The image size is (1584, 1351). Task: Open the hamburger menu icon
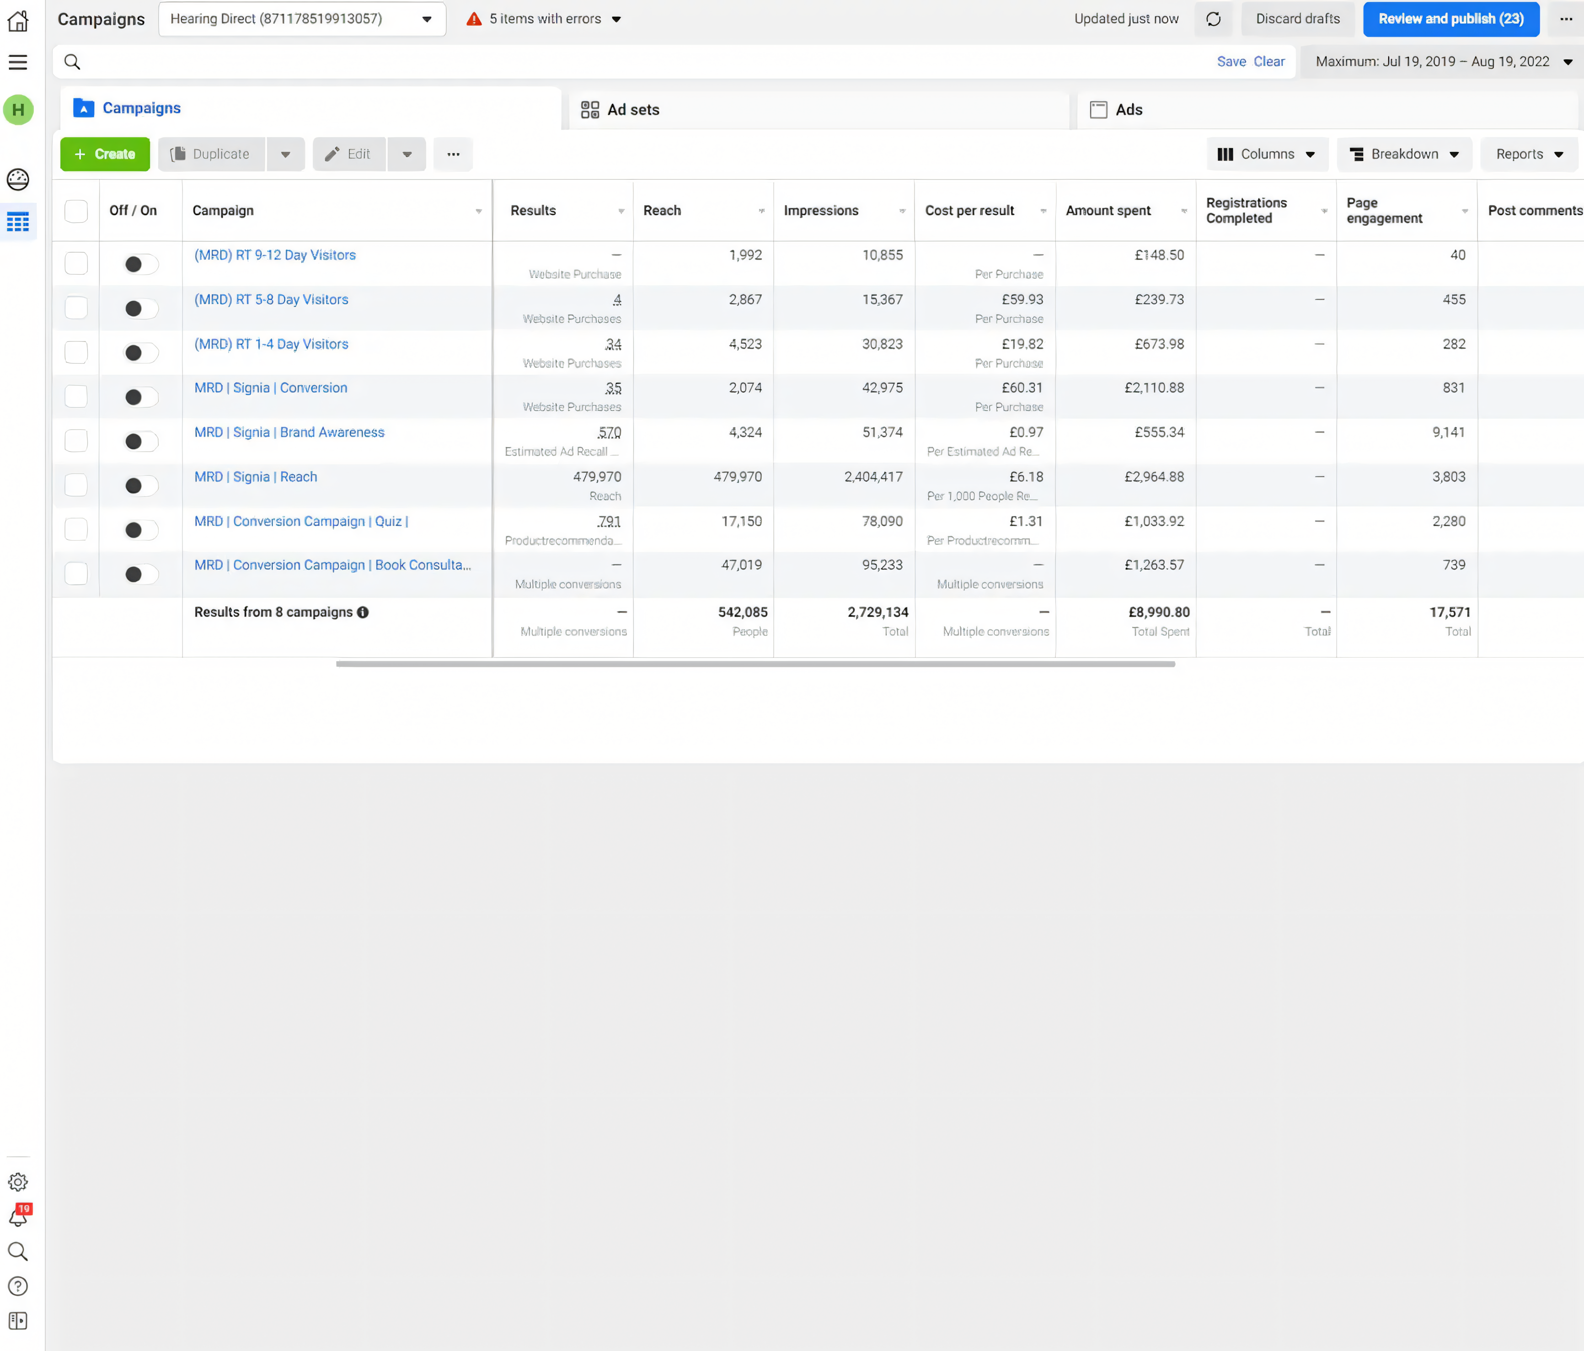(17, 62)
